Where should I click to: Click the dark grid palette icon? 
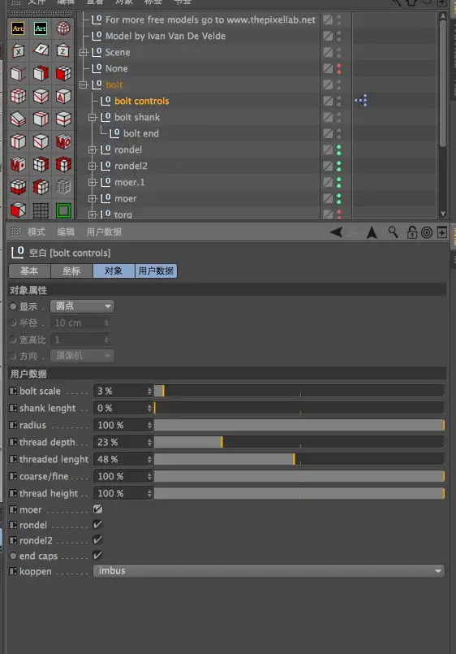coord(41,210)
